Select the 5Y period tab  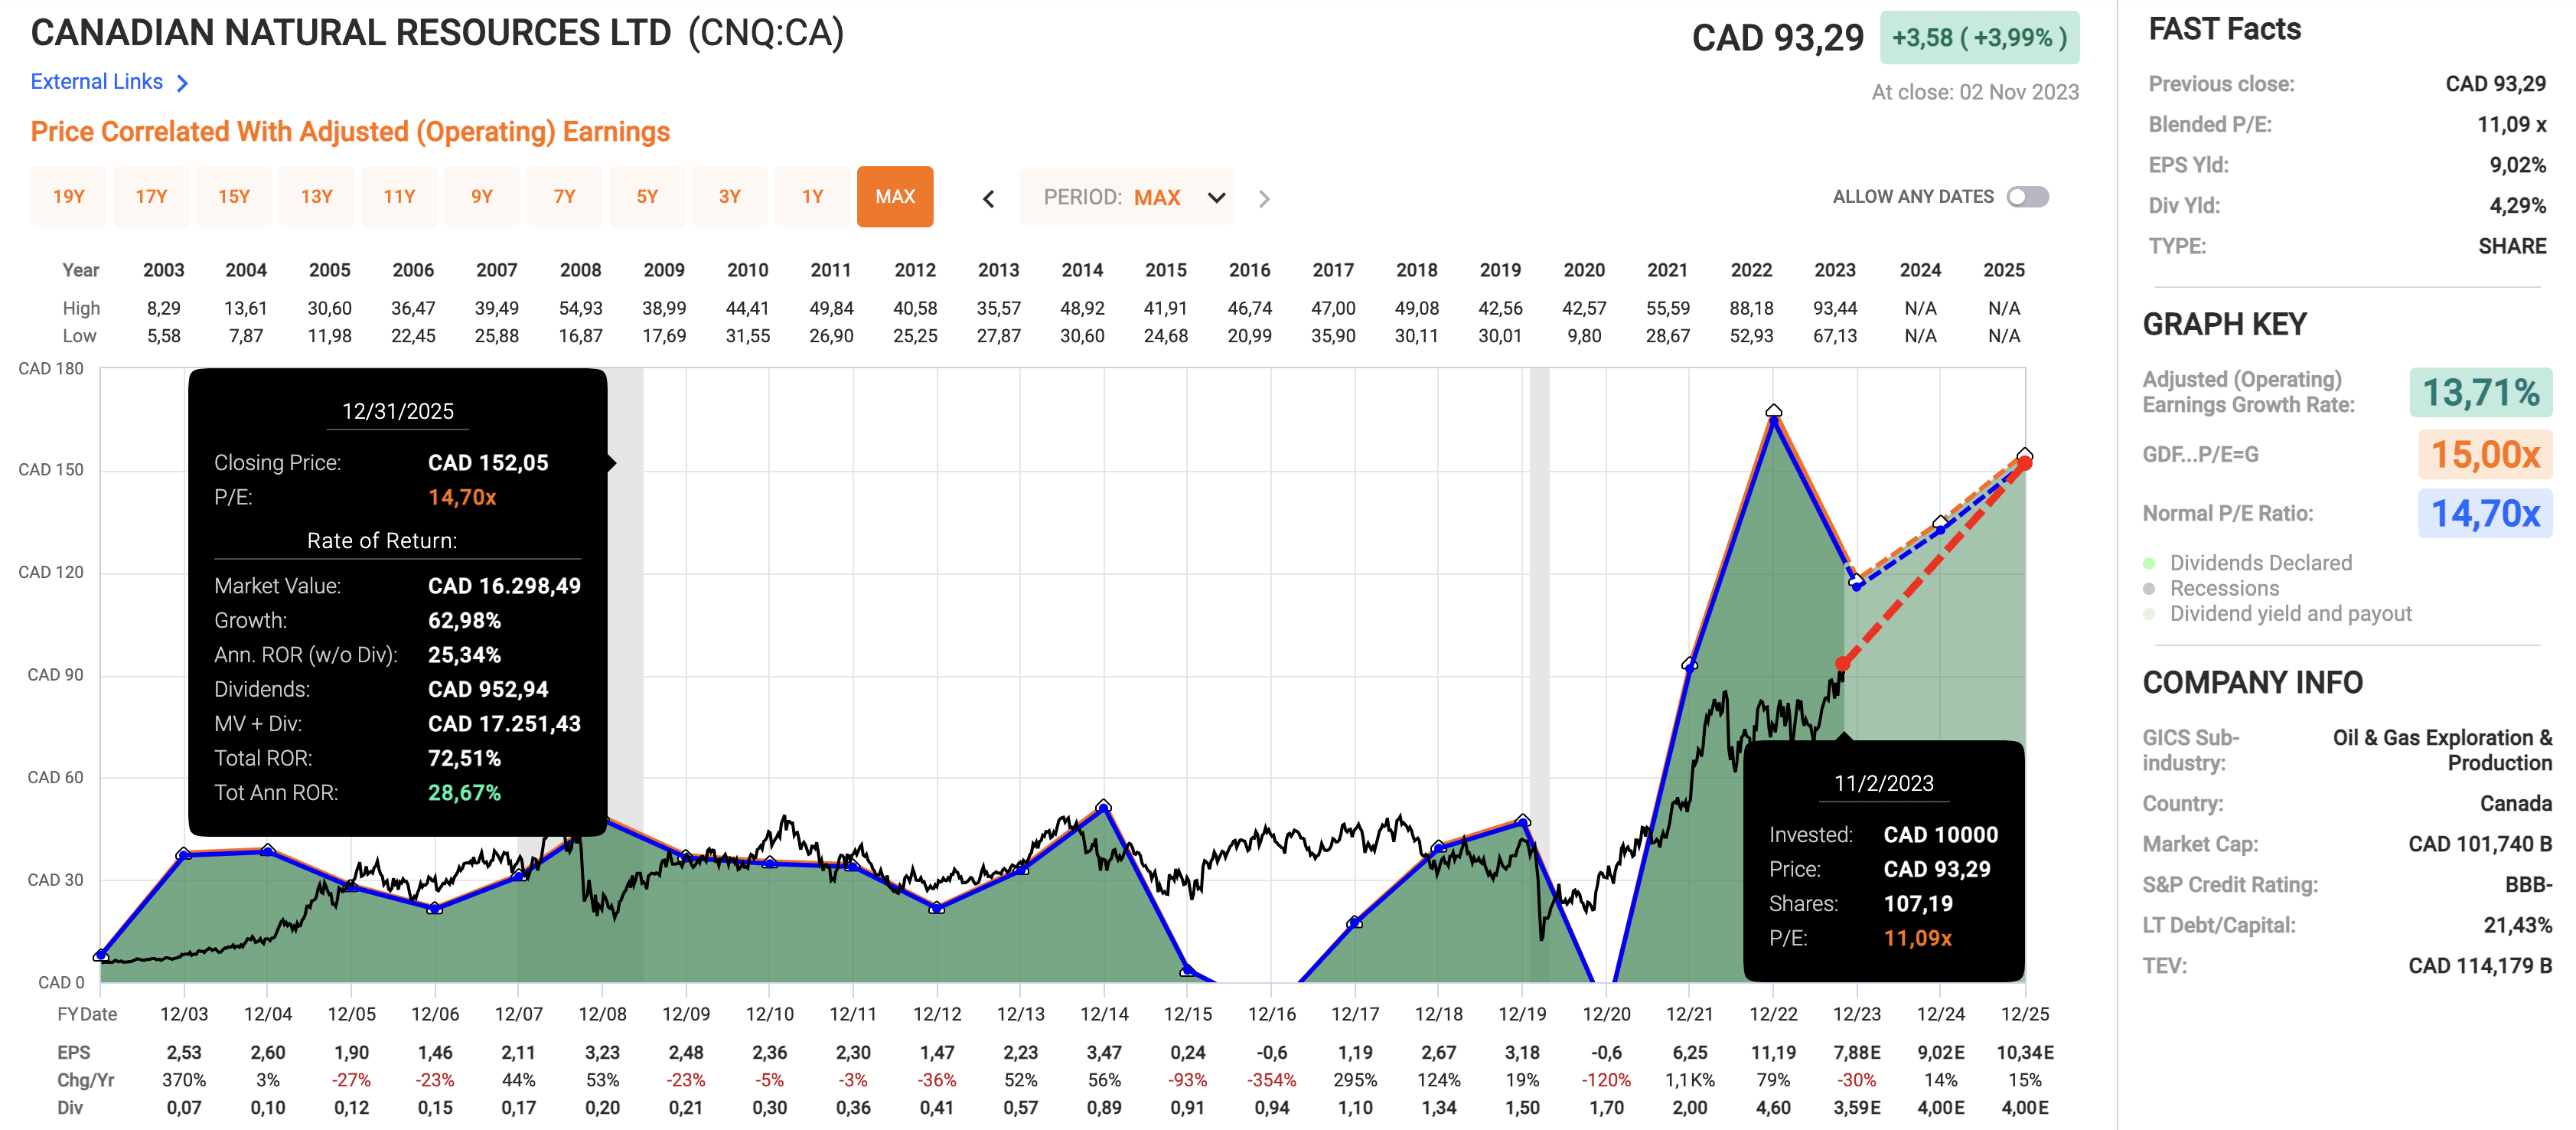point(647,197)
